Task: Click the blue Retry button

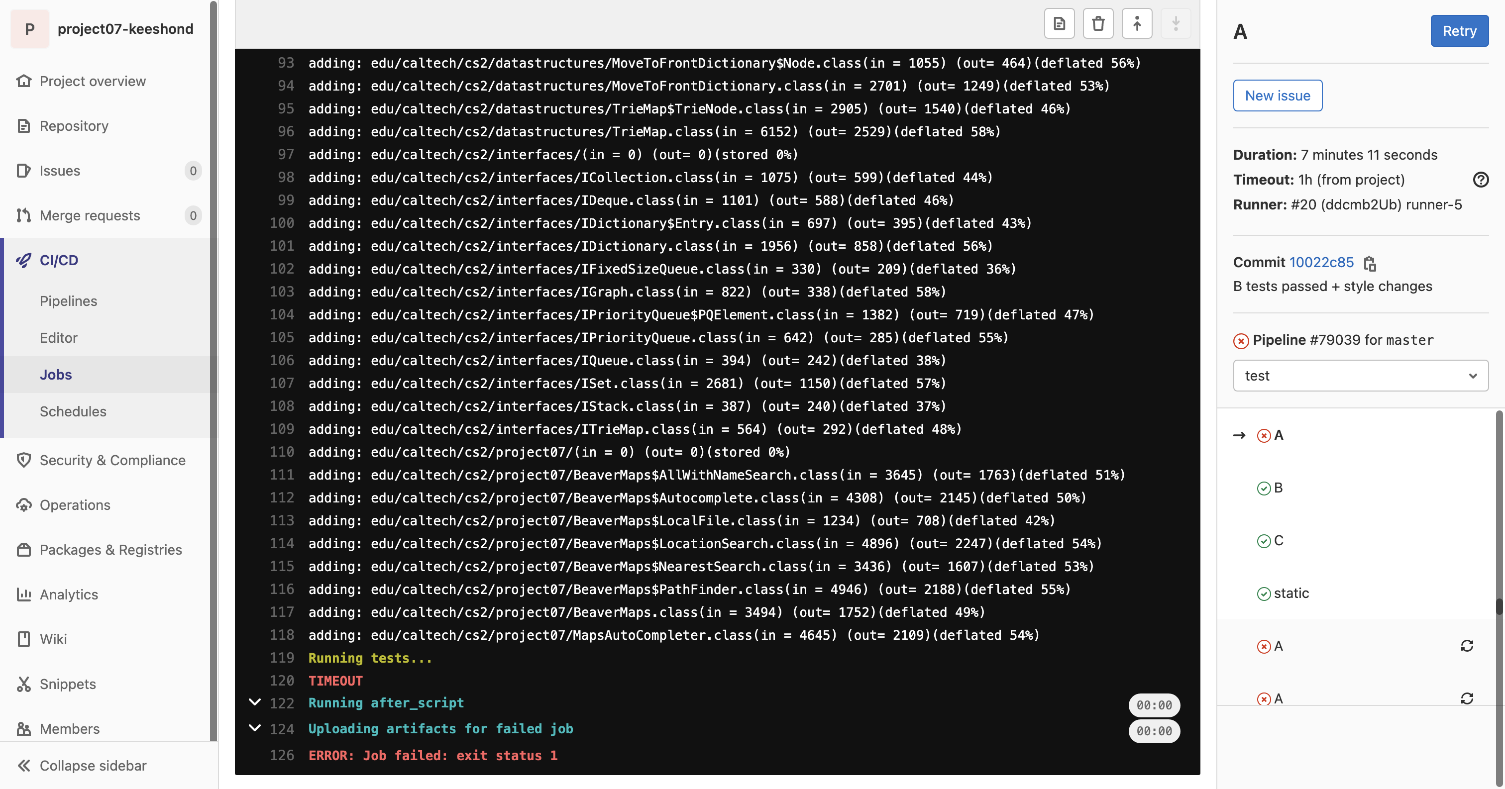Action: (x=1459, y=31)
